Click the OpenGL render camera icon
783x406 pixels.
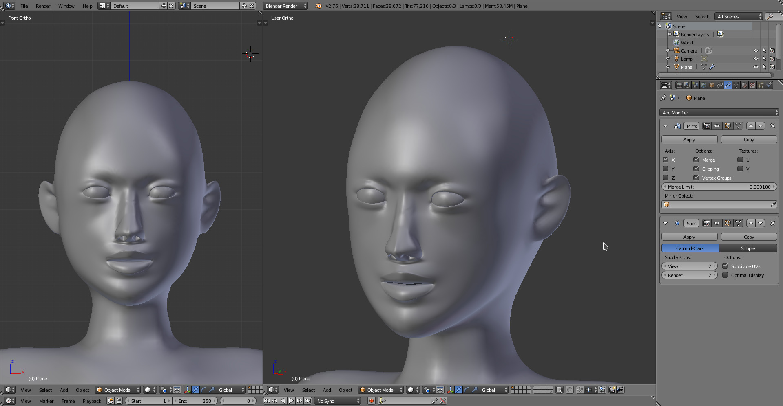pyautogui.click(x=612, y=390)
